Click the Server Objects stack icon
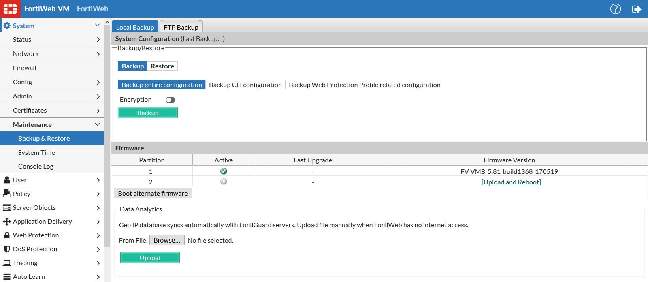 [7, 207]
